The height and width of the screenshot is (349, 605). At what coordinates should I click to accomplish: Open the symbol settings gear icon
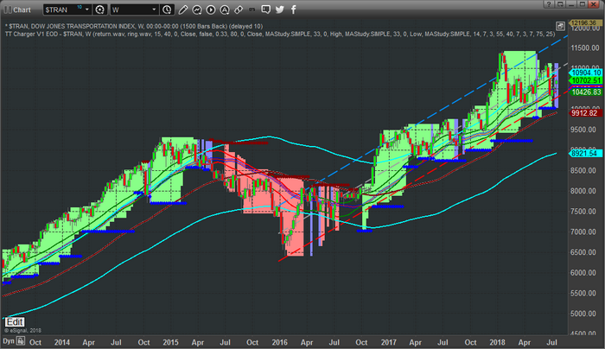[x=99, y=10]
